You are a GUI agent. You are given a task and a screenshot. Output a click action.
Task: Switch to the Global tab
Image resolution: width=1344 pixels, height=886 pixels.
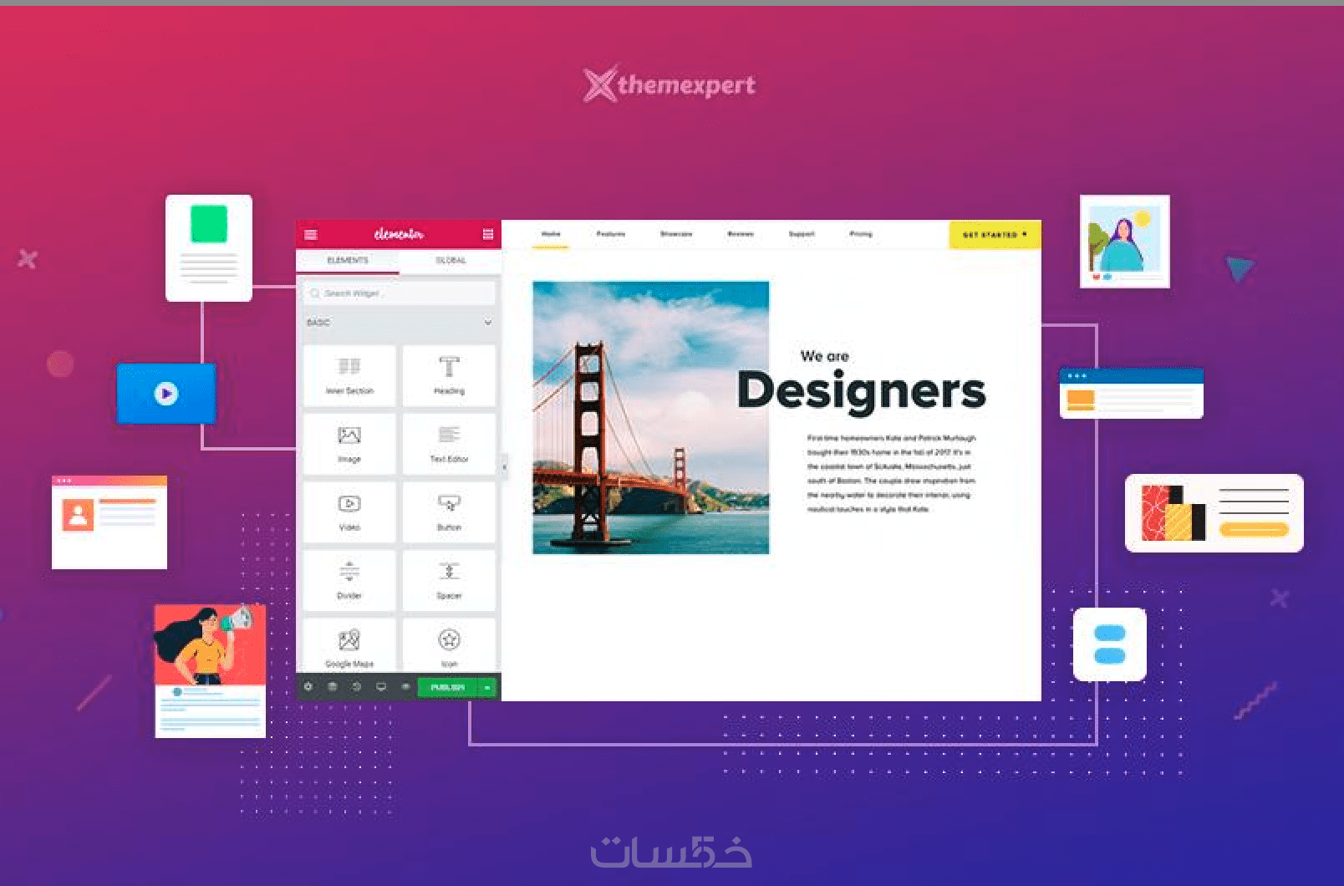click(451, 261)
